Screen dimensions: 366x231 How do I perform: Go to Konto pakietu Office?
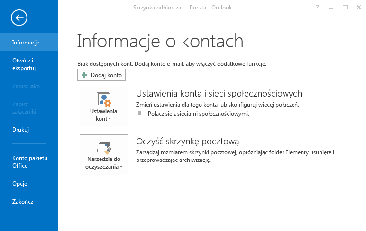click(29, 162)
